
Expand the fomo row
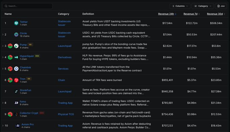[3, 103]
